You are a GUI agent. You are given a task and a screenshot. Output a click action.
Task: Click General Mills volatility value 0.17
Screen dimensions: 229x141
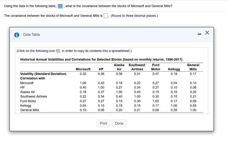193,74
